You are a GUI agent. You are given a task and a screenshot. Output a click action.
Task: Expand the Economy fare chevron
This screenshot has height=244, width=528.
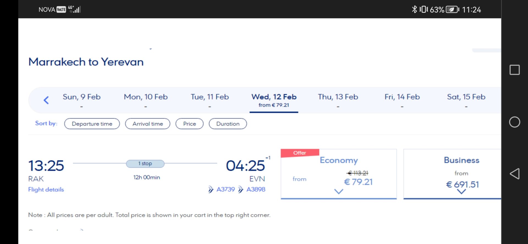pyautogui.click(x=339, y=191)
